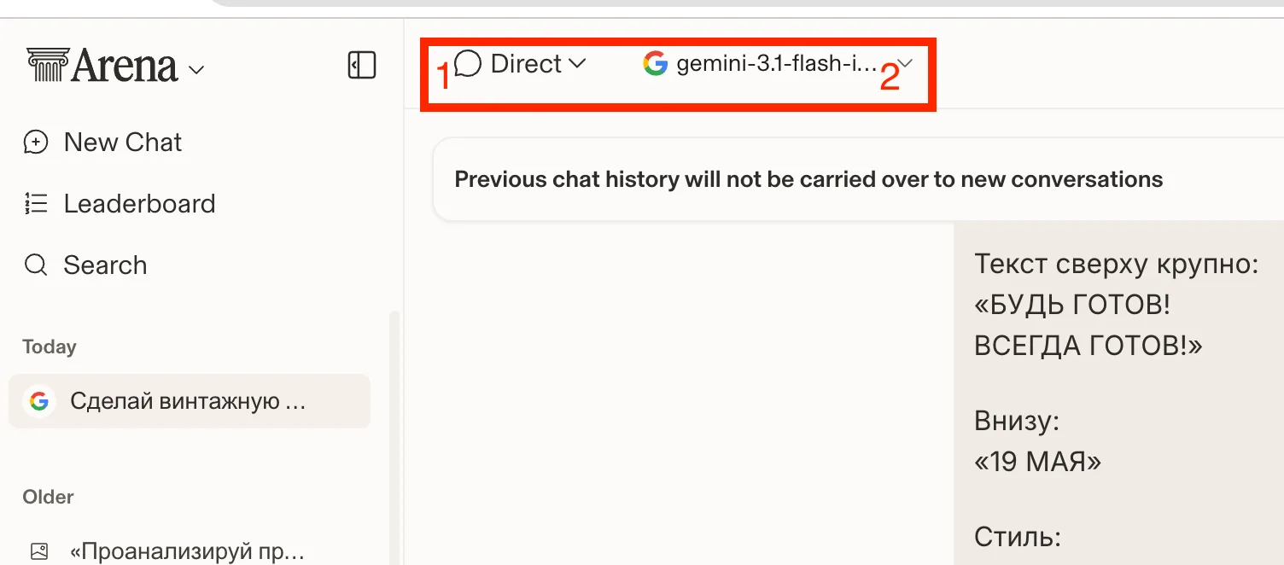Expand the Direct mode chevron
The image size is (1284, 565).
click(x=577, y=63)
